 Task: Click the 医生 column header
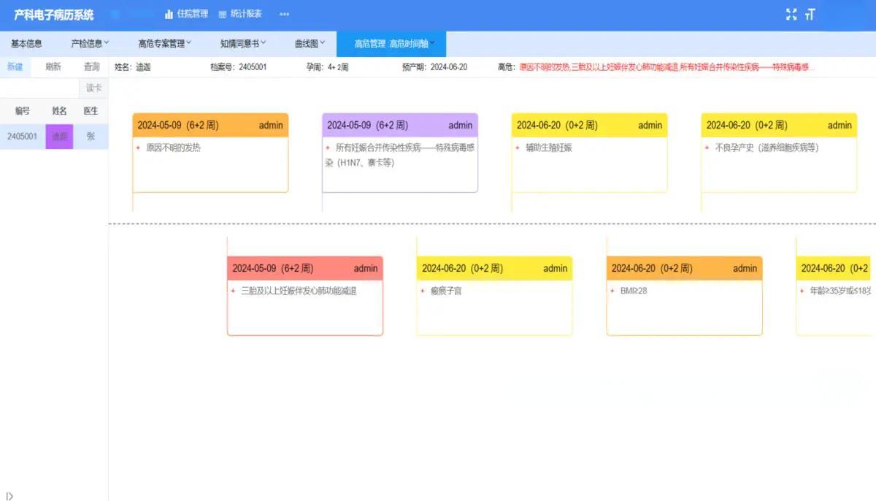[91, 111]
